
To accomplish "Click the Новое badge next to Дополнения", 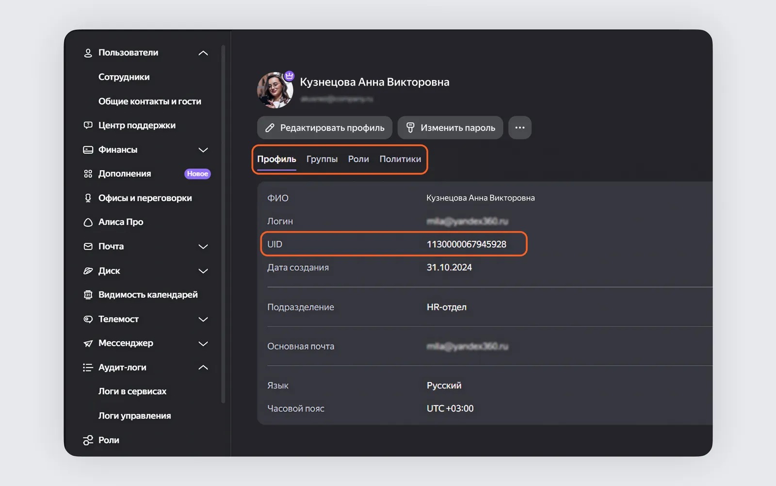I will [x=197, y=174].
